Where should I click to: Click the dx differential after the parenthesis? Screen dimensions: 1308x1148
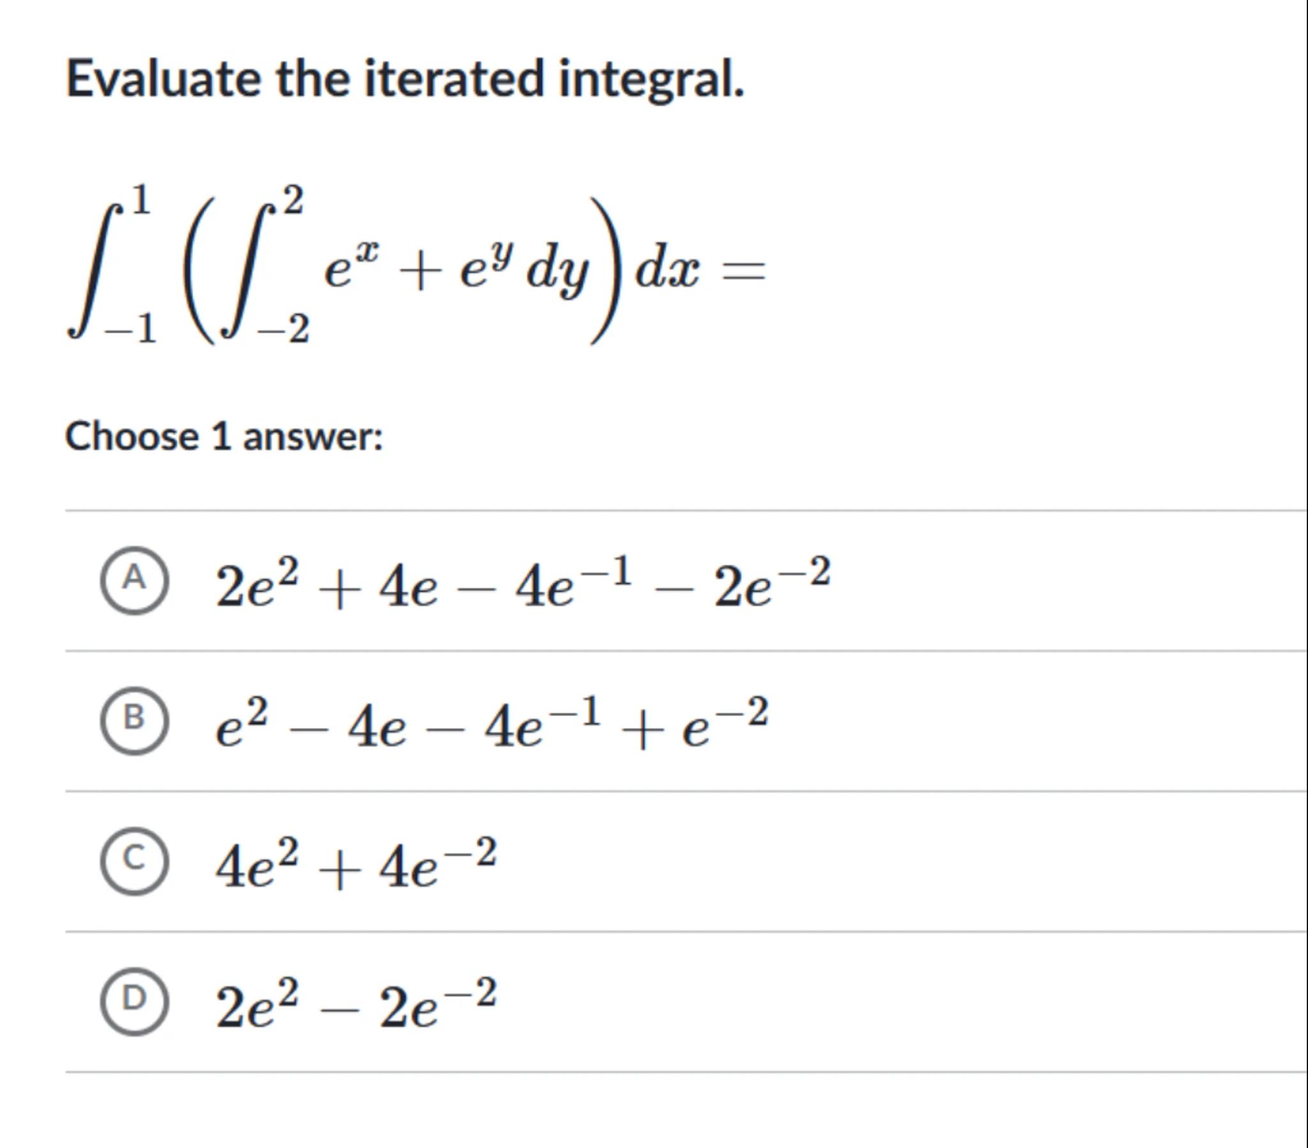pos(667,269)
